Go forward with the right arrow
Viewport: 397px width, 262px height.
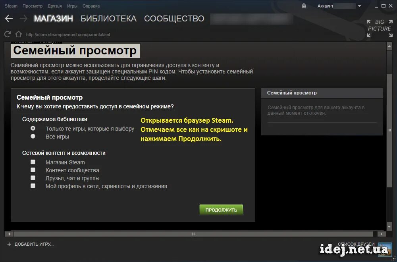[23, 19]
